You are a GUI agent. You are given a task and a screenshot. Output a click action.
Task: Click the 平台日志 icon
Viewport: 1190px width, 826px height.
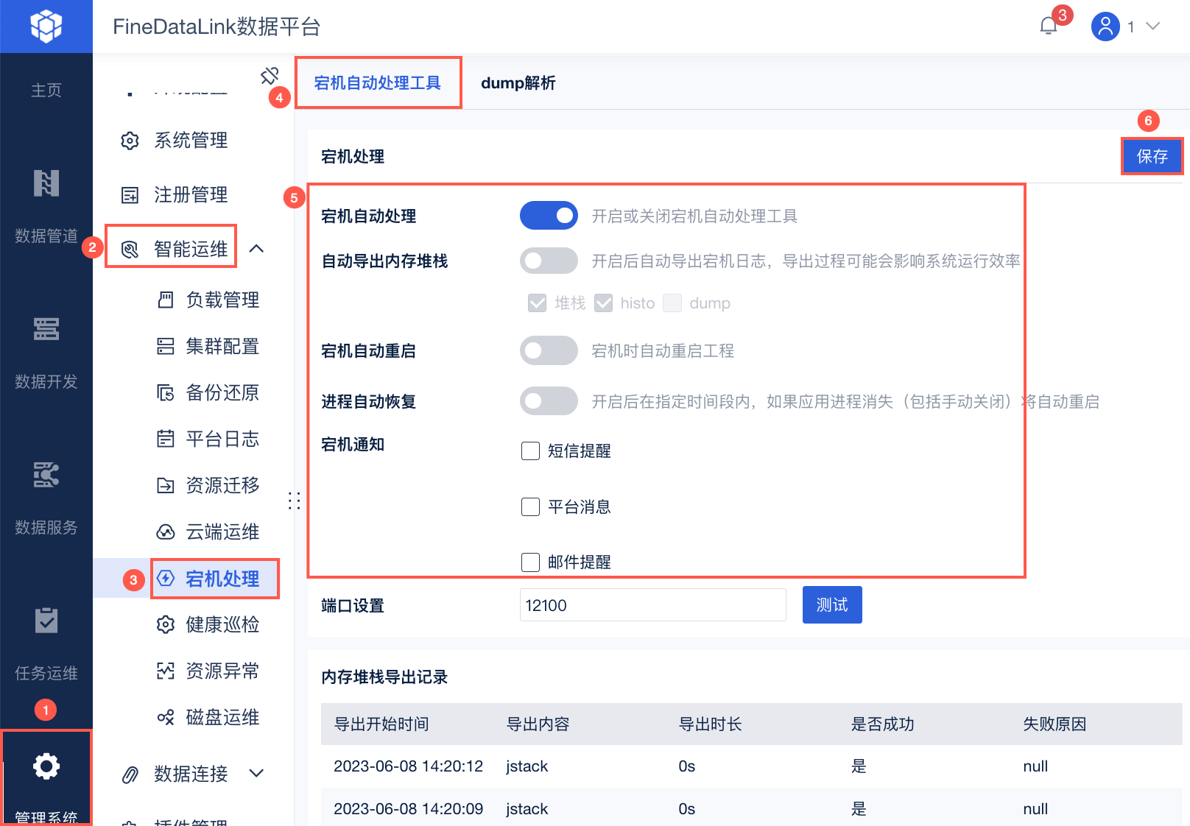pos(166,439)
